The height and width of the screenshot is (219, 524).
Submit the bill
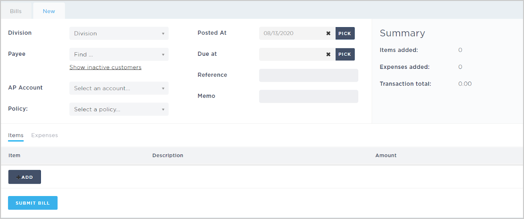33,203
